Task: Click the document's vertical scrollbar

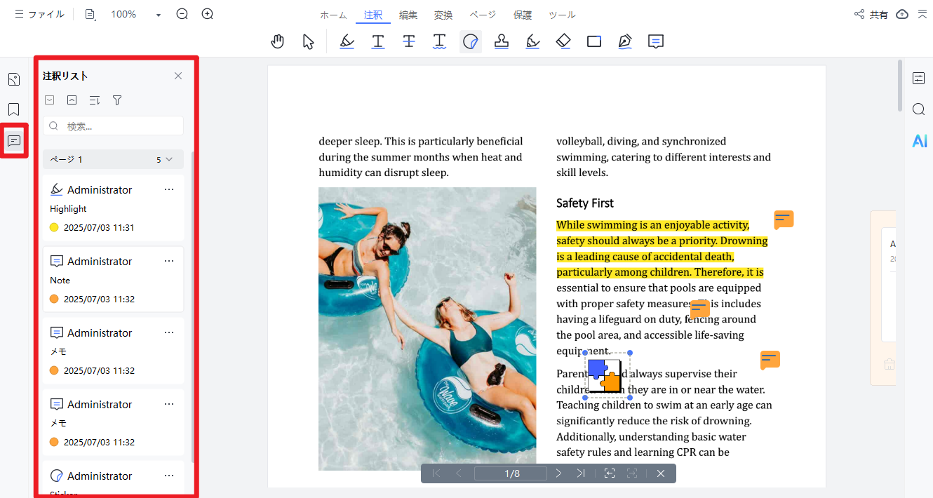Action: tap(900, 86)
